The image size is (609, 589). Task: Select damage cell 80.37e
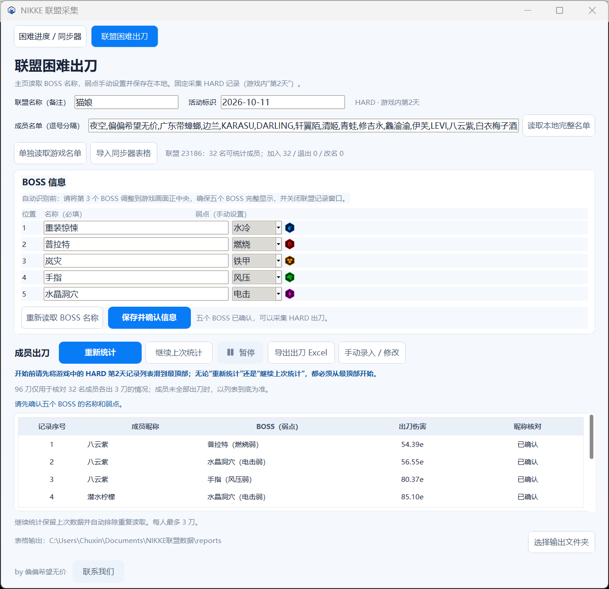point(412,480)
